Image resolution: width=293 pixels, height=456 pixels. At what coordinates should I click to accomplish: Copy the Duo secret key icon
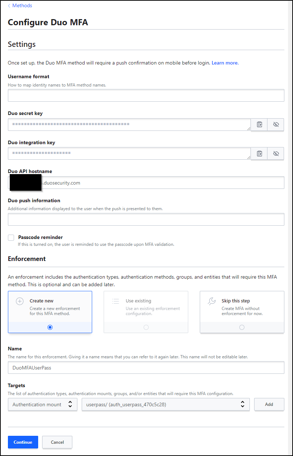pos(260,124)
